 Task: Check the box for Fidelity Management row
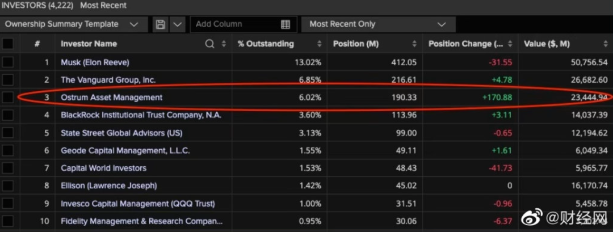[8, 221]
